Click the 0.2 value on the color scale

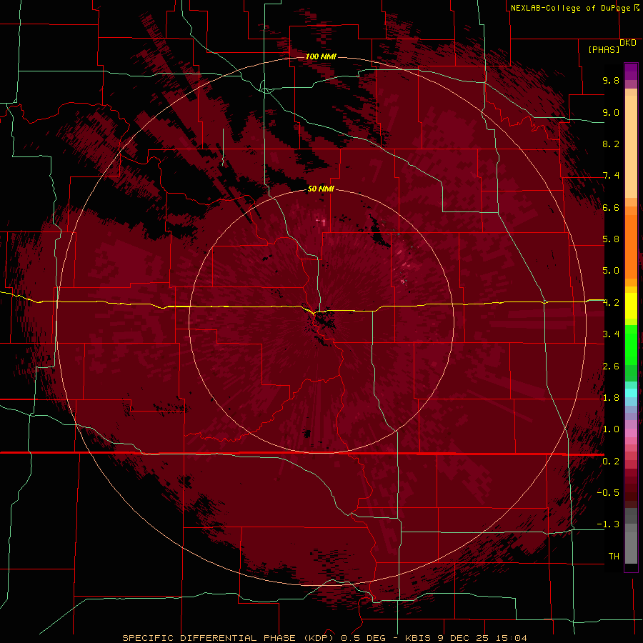pos(611,462)
